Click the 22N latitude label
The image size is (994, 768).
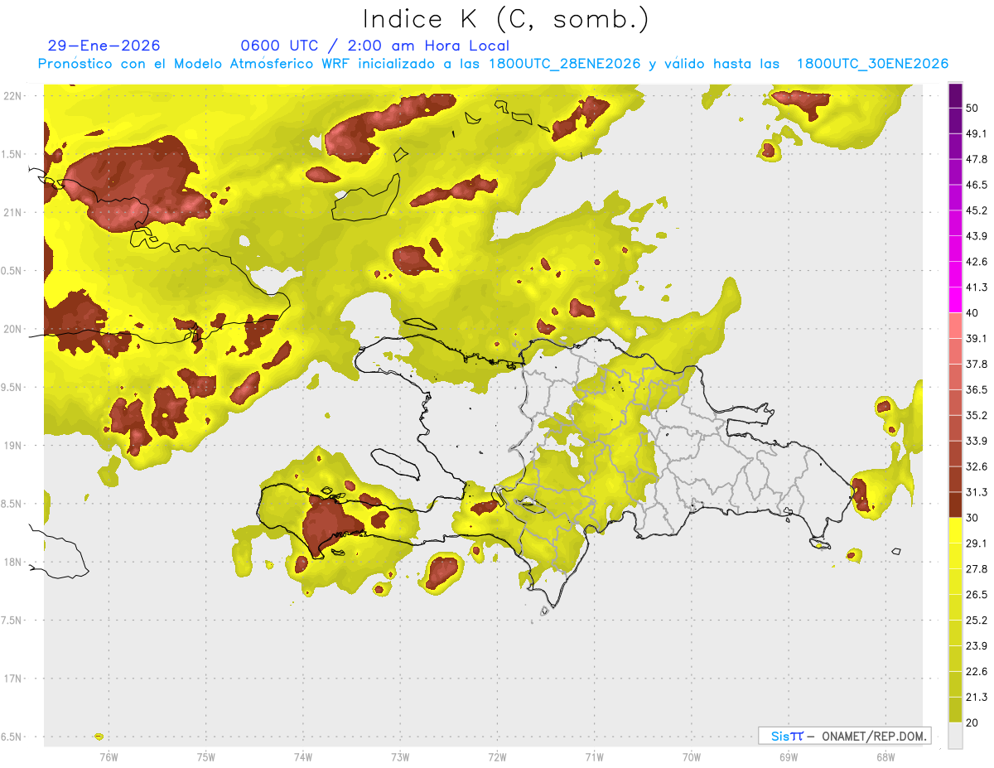coord(13,95)
